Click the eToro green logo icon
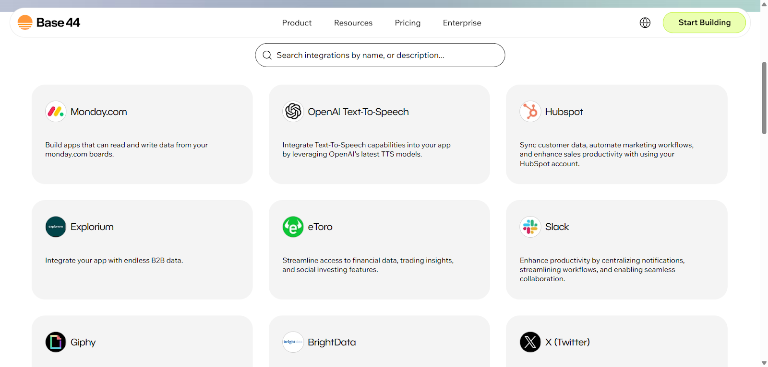This screenshot has width=768, height=367. pos(293,227)
